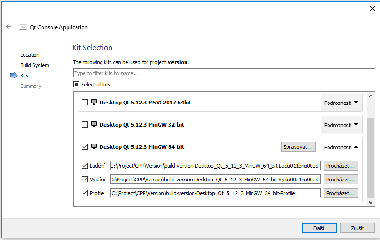Click the monitor icon for MSVC2017 64bit kit
This screenshot has height=240, width=380.
coord(93,103)
